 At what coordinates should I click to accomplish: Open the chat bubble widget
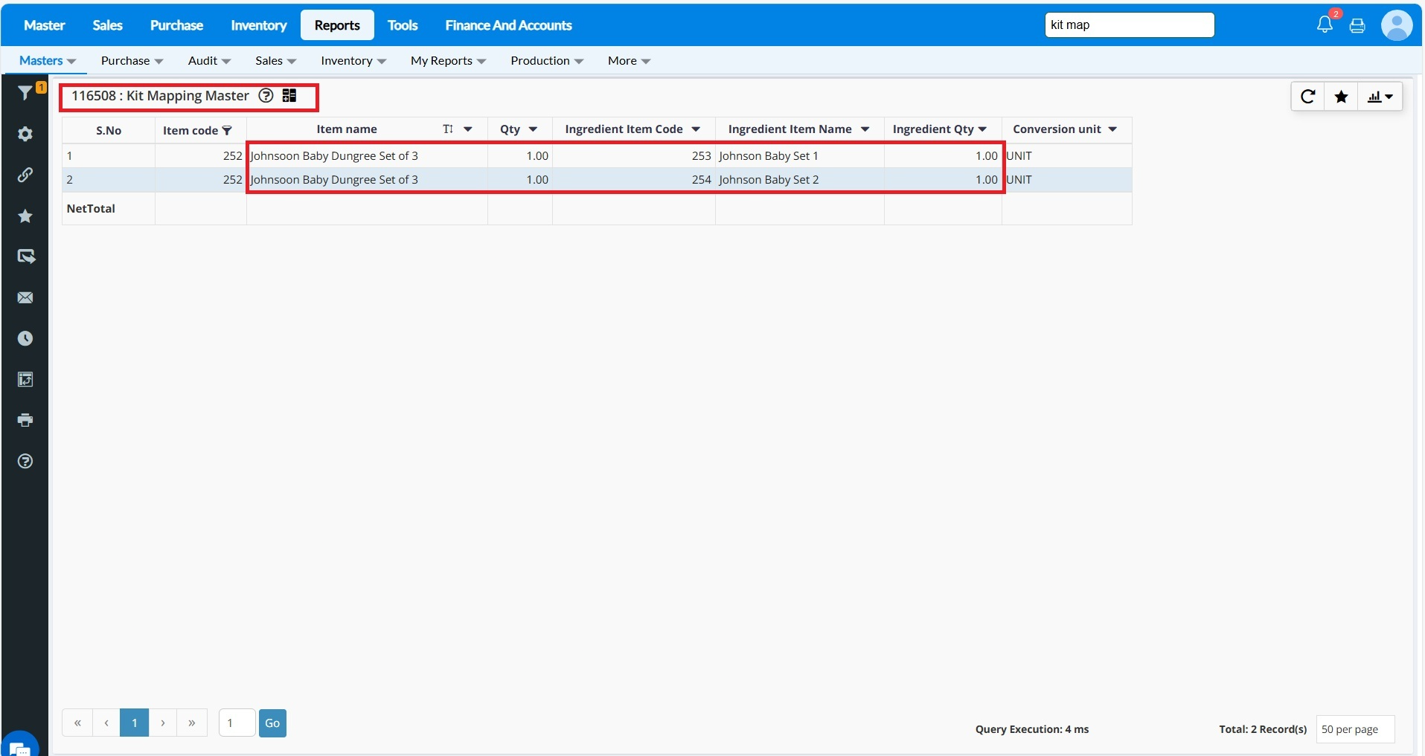(20, 746)
